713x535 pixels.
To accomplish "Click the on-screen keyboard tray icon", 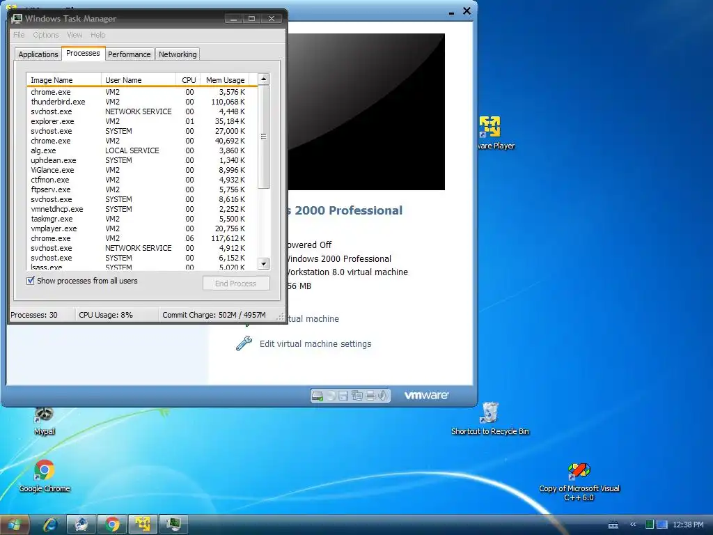I will click(613, 525).
